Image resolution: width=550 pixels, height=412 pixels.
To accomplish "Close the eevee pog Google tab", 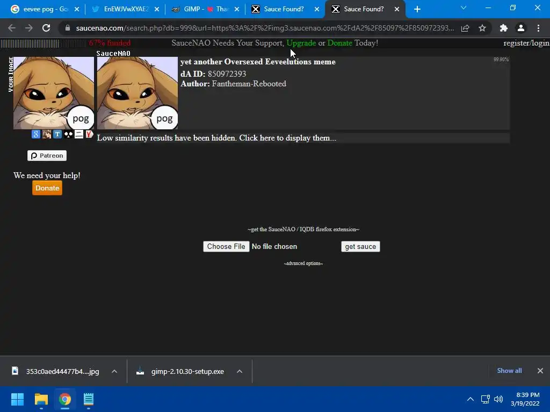I will [x=77, y=9].
